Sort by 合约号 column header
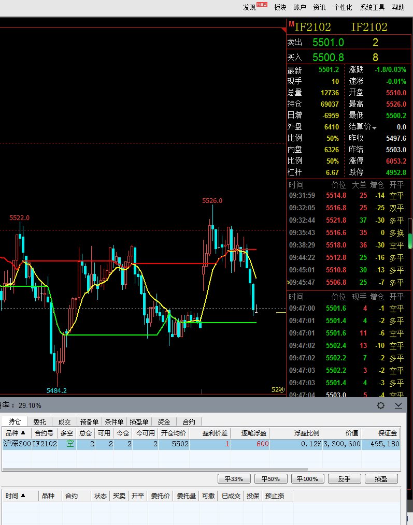Viewport: 413px width, 525px height. point(45,433)
